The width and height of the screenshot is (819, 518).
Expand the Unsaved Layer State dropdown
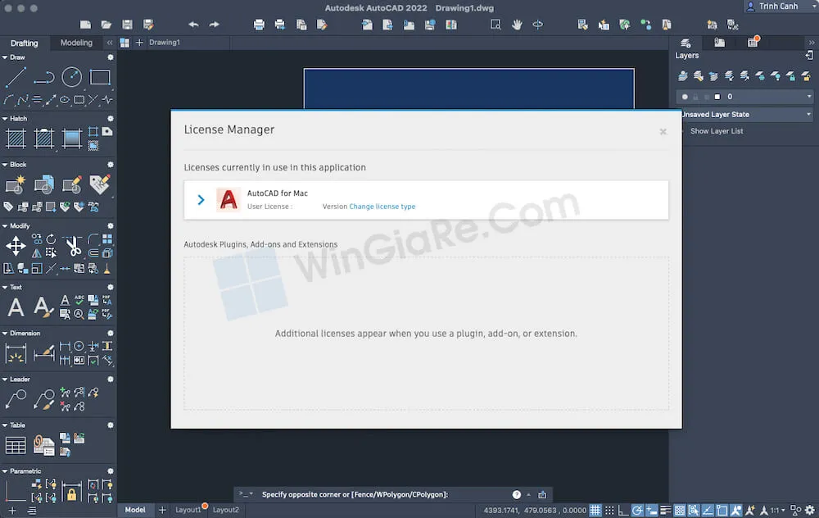(808, 114)
